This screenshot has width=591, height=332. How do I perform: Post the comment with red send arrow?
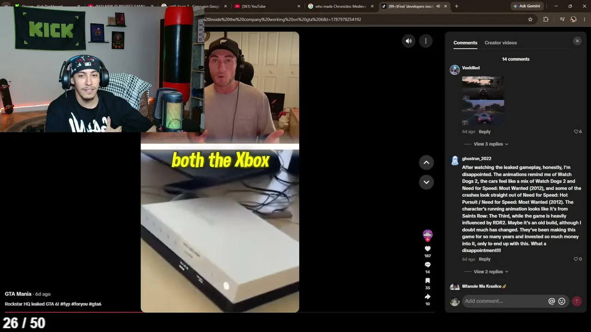pos(577,301)
